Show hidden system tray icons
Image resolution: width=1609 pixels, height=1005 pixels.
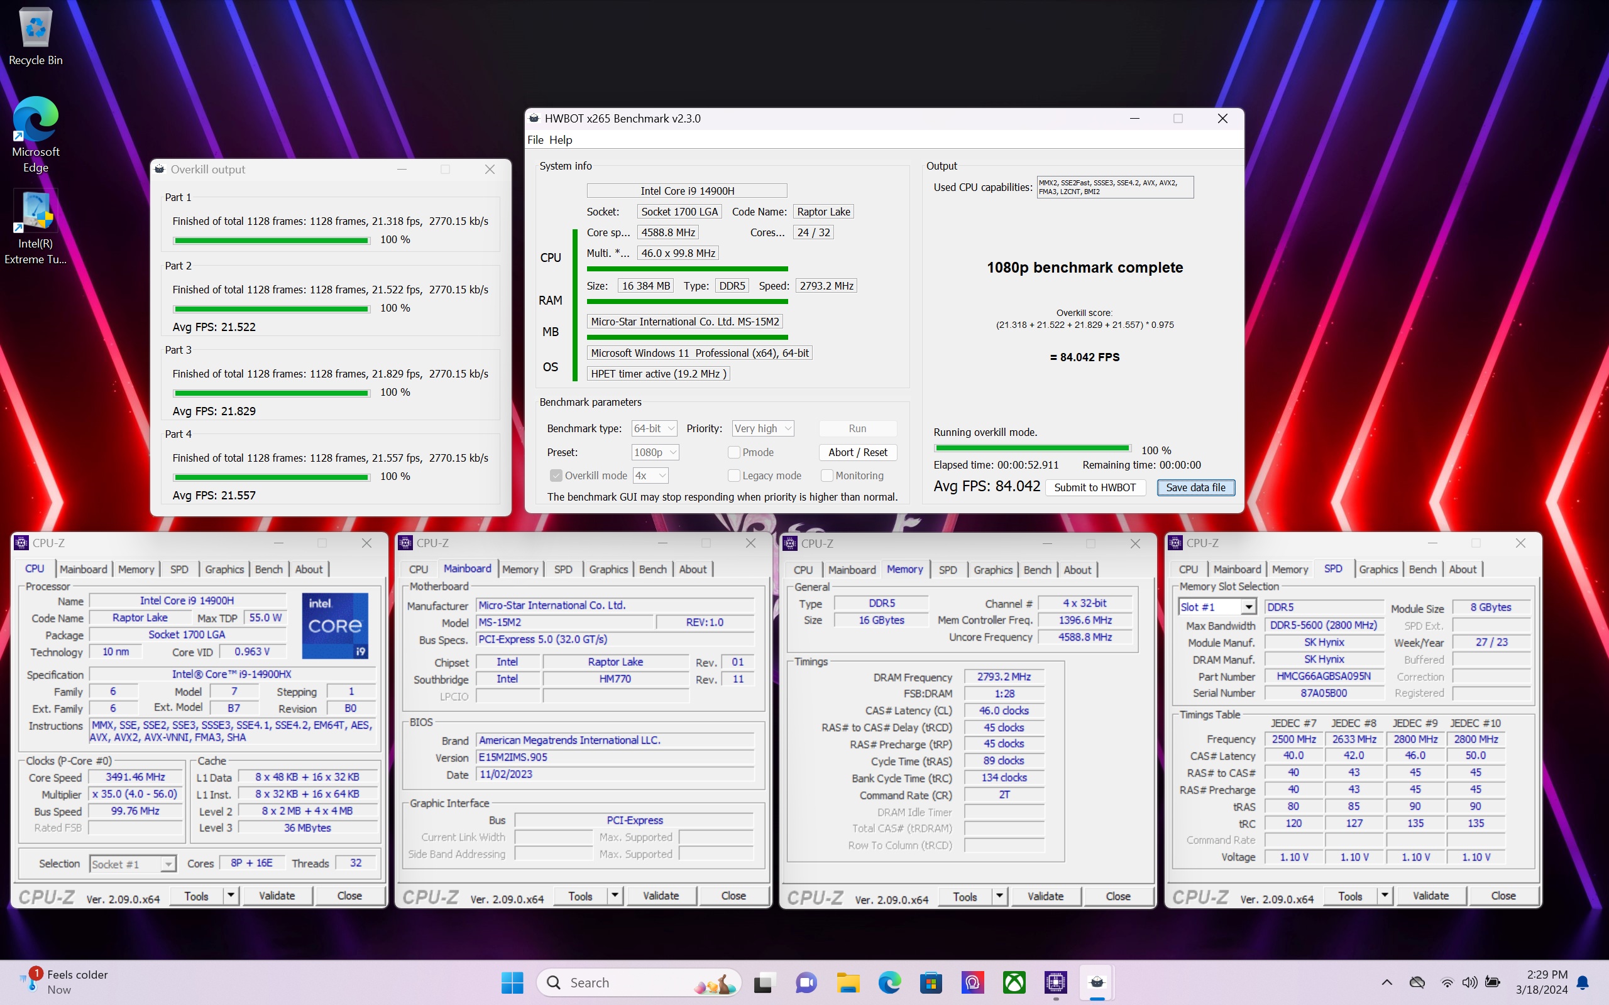pos(1387,982)
